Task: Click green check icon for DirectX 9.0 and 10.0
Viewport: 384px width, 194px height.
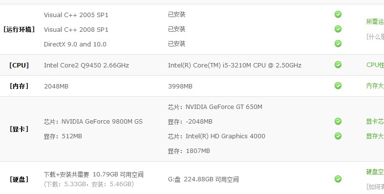Action: [x=338, y=43]
